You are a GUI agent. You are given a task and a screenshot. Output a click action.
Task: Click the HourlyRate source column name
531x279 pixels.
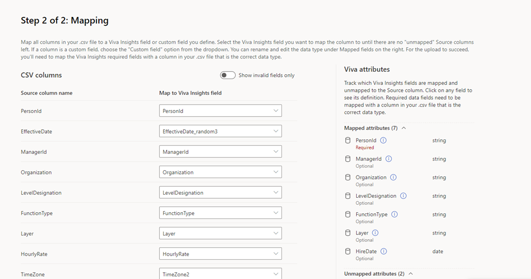tap(34, 254)
